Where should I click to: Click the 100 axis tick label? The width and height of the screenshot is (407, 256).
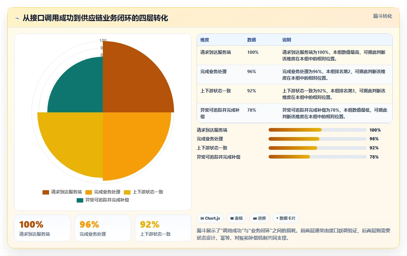tap(103, 40)
